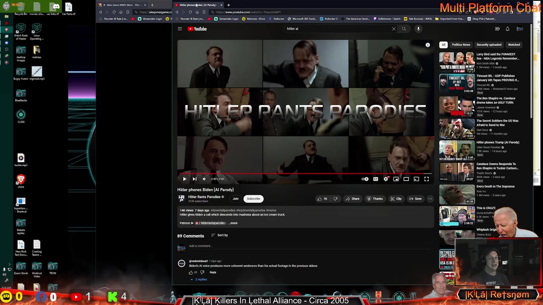Show video info card icon
543x305 pixels.
tap(428, 45)
